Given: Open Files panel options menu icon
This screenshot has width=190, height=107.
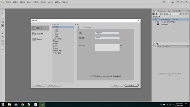Looking at the screenshot, I should point(188,11).
